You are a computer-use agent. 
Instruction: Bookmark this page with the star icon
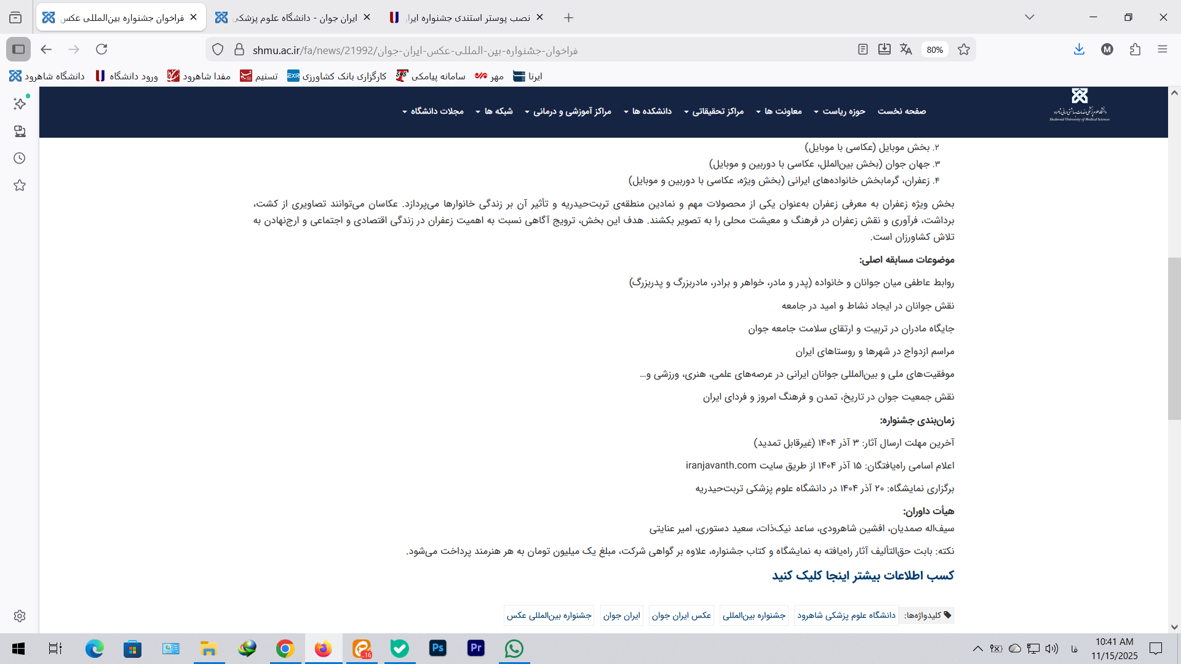(x=964, y=49)
